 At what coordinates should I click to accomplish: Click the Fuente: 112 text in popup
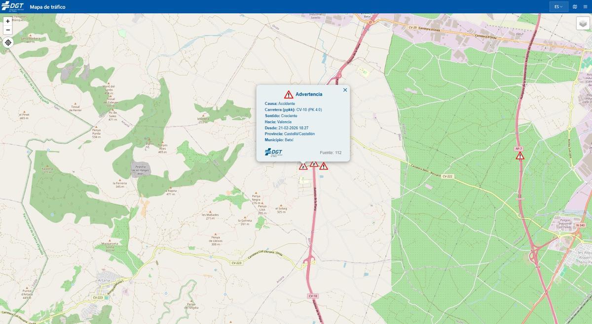coord(331,153)
